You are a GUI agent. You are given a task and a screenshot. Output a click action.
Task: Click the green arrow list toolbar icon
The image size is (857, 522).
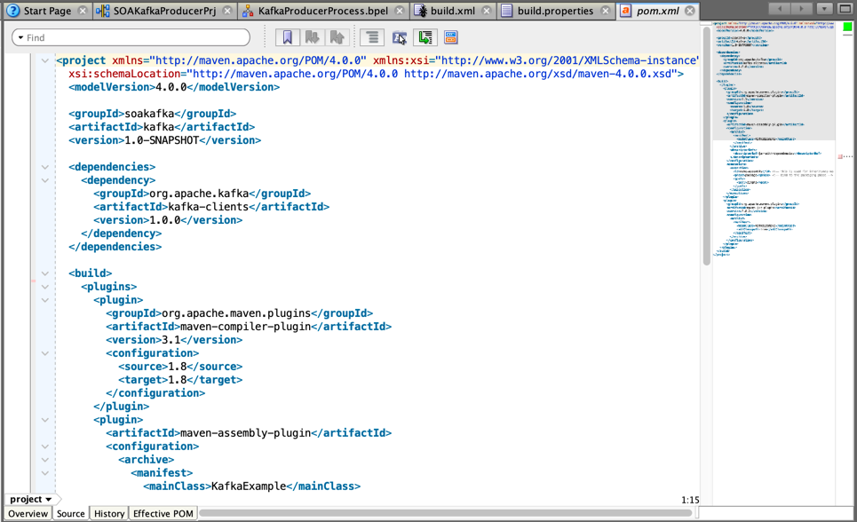coord(425,37)
